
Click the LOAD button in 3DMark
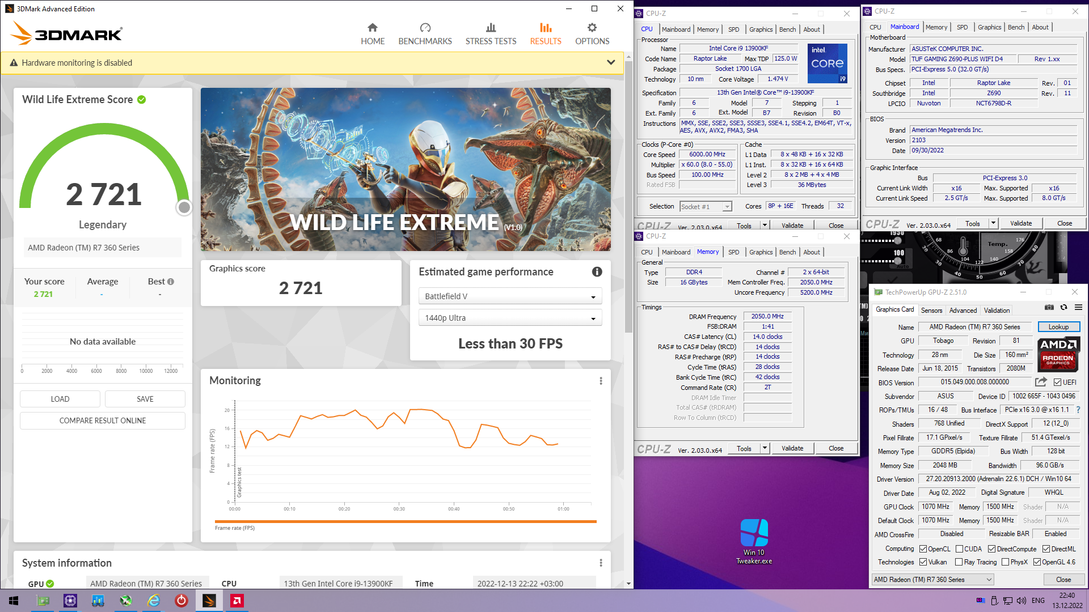[60, 399]
